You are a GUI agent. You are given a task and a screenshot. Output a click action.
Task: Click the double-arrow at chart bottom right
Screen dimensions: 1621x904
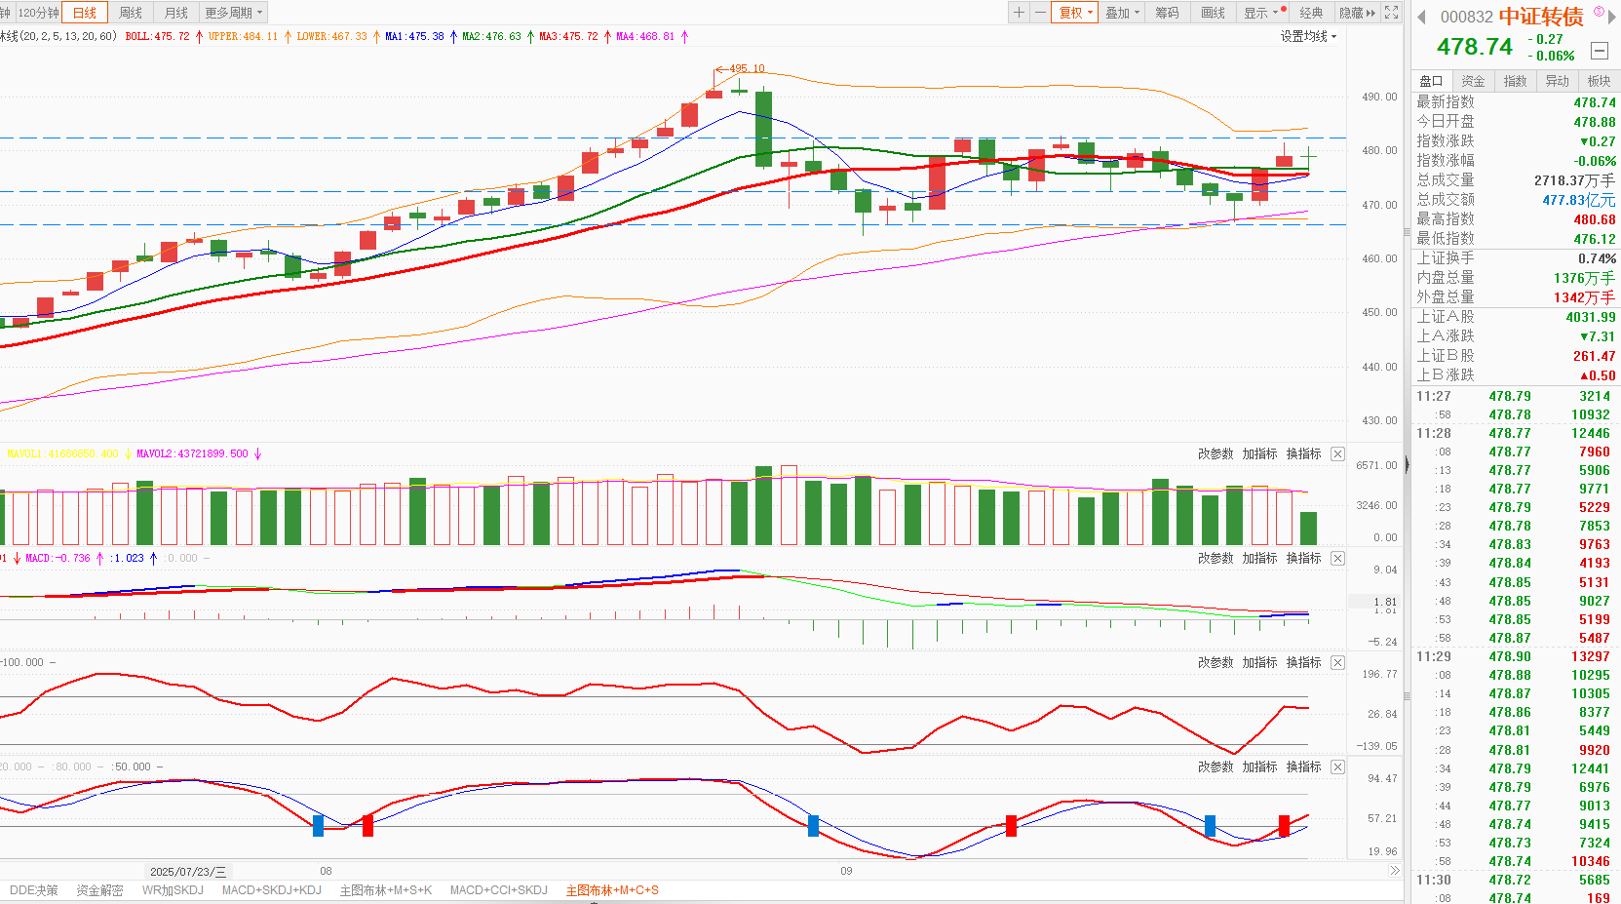[1395, 871]
